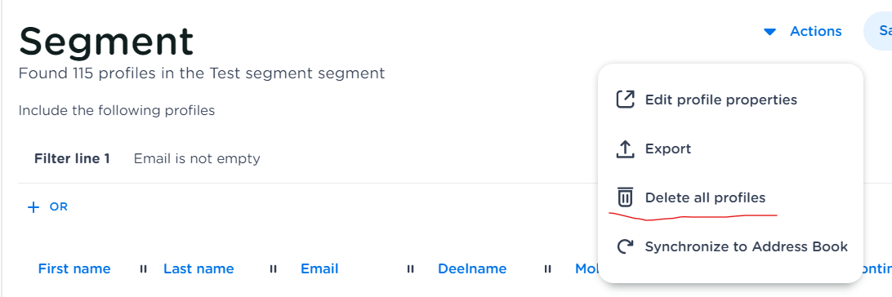This screenshot has height=297, width=892.
Task: Click the Export upload-arrow icon
Action: pos(625,148)
